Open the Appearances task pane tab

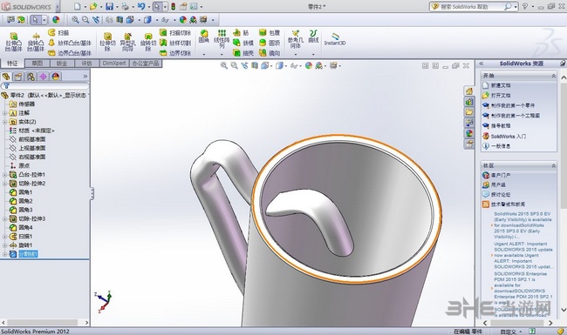[x=469, y=133]
